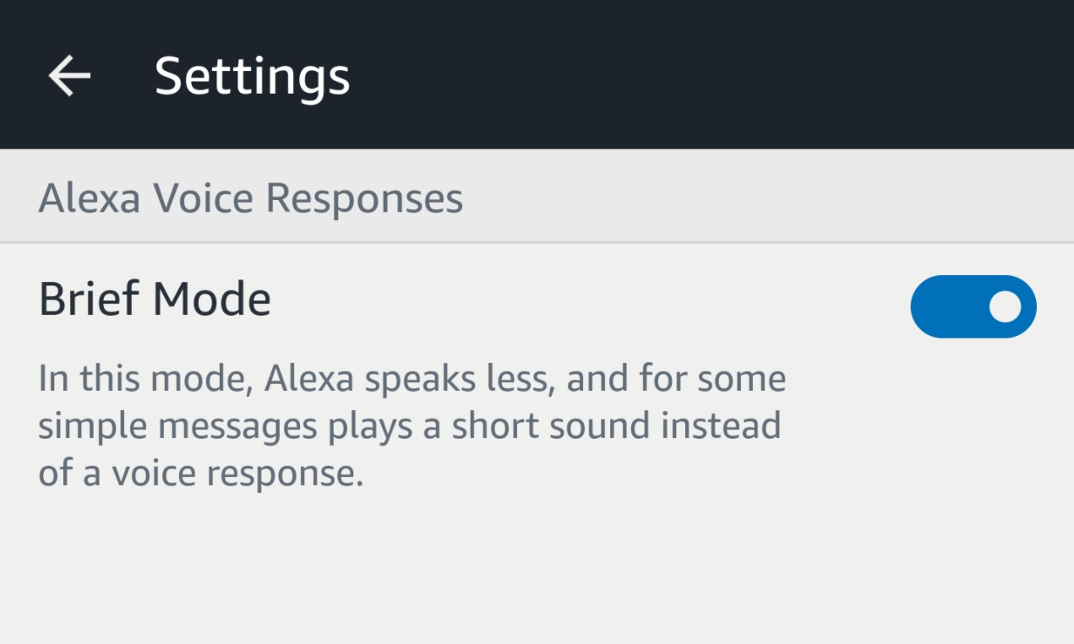Click the dark header bar beside Settings
The width and height of the screenshot is (1074, 644).
tap(710, 74)
